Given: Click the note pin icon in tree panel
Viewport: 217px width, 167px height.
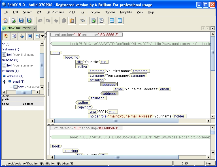Looking at the screenshot, I should (6, 36).
